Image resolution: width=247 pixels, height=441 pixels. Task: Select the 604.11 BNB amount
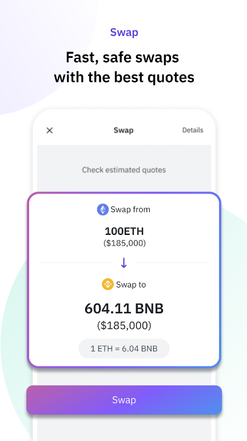[x=124, y=309]
